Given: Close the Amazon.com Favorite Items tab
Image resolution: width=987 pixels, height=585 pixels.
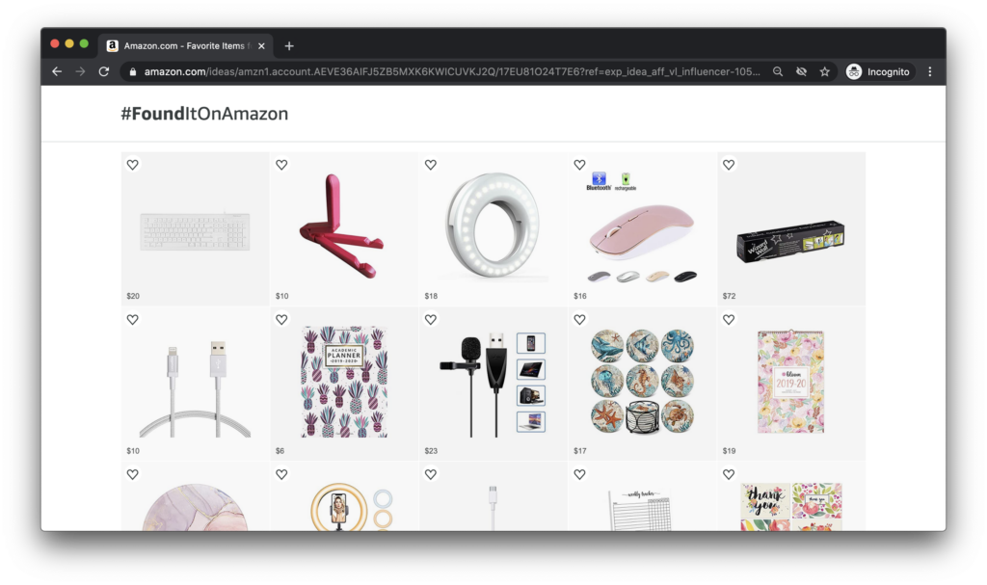Looking at the screenshot, I should tap(261, 46).
